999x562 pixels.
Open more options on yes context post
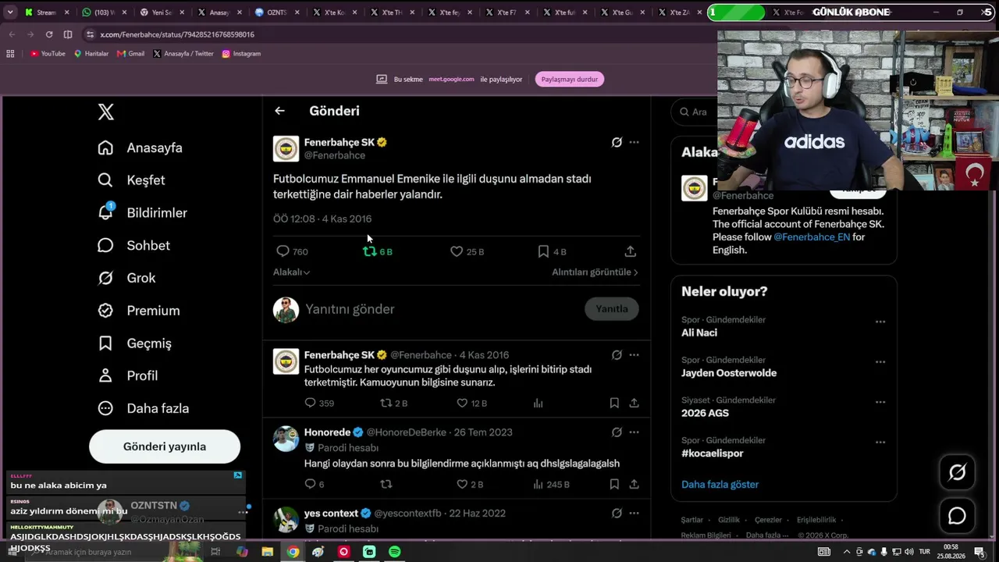(x=634, y=514)
